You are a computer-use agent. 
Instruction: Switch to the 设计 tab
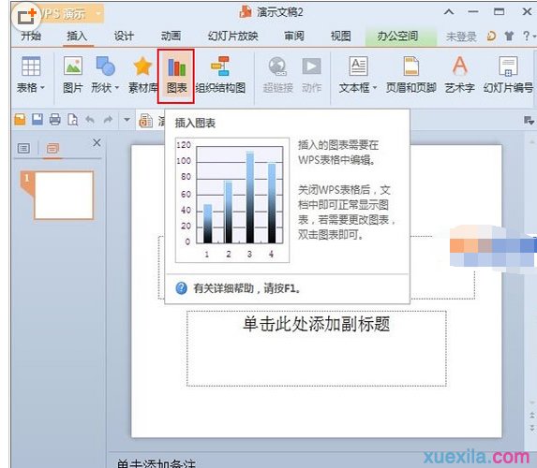(124, 36)
